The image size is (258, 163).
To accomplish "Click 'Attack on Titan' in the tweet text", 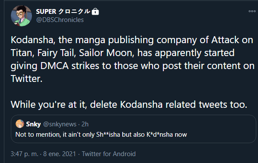I will coord(233,40).
